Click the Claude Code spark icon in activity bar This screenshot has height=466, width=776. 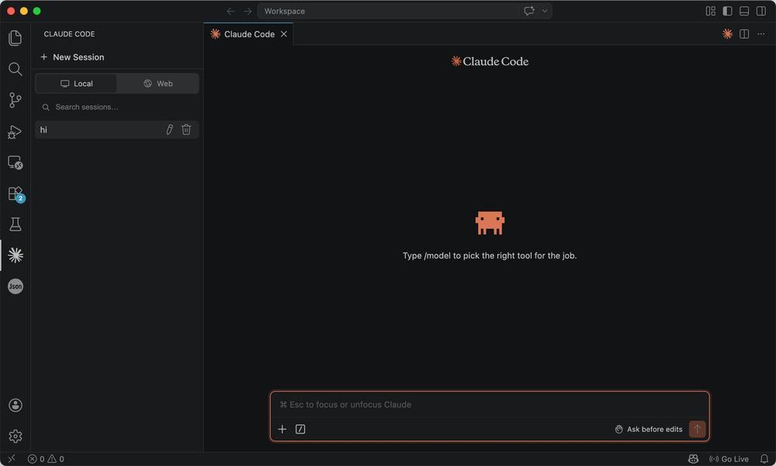click(x=16, y=255)
